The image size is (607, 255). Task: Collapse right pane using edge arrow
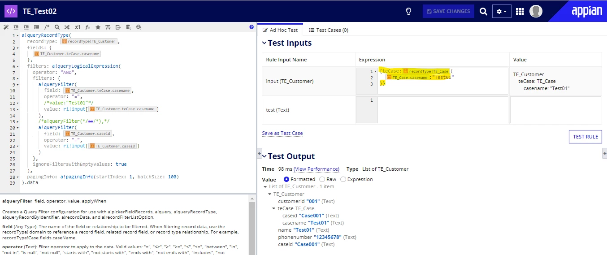(604, 153)
